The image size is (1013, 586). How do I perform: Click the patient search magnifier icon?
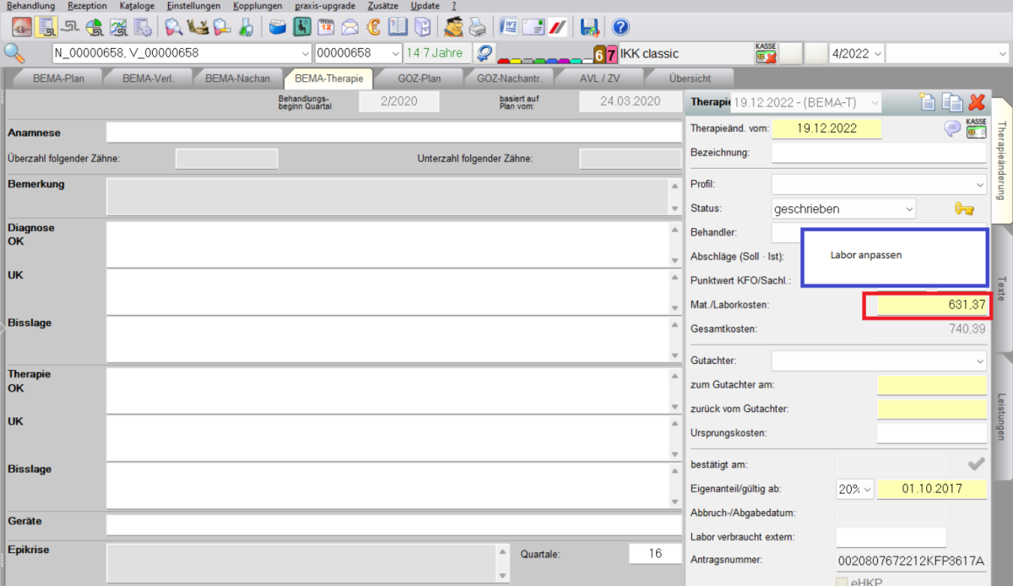(x=14, y=52)
